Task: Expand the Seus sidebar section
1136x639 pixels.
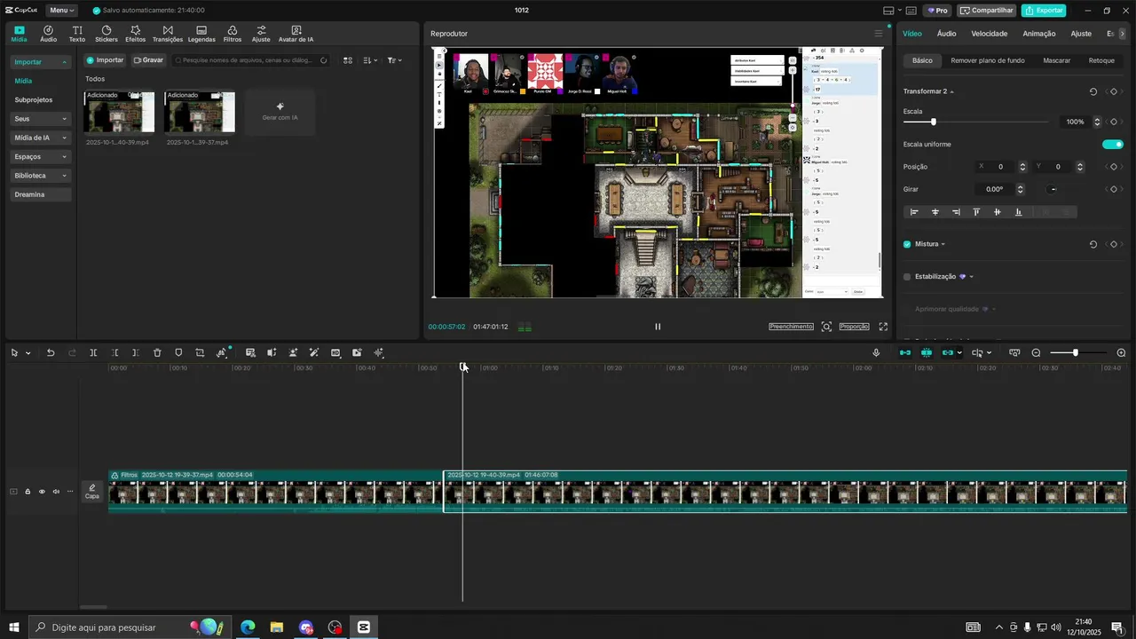Action: coord(40,119)
